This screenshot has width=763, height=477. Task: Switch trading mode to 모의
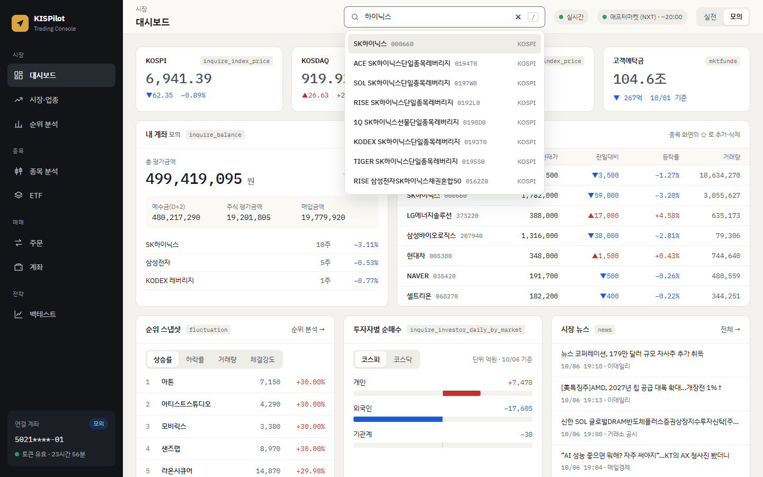736,17
